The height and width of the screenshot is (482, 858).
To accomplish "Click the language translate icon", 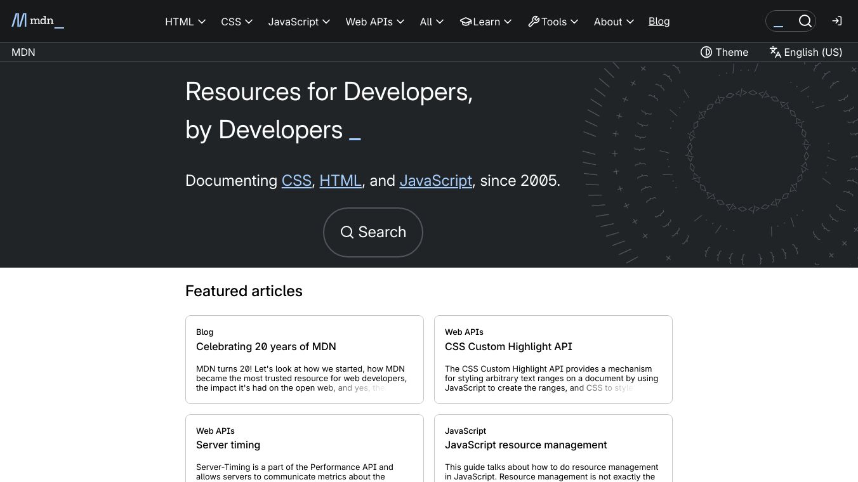I will [775, 52].
